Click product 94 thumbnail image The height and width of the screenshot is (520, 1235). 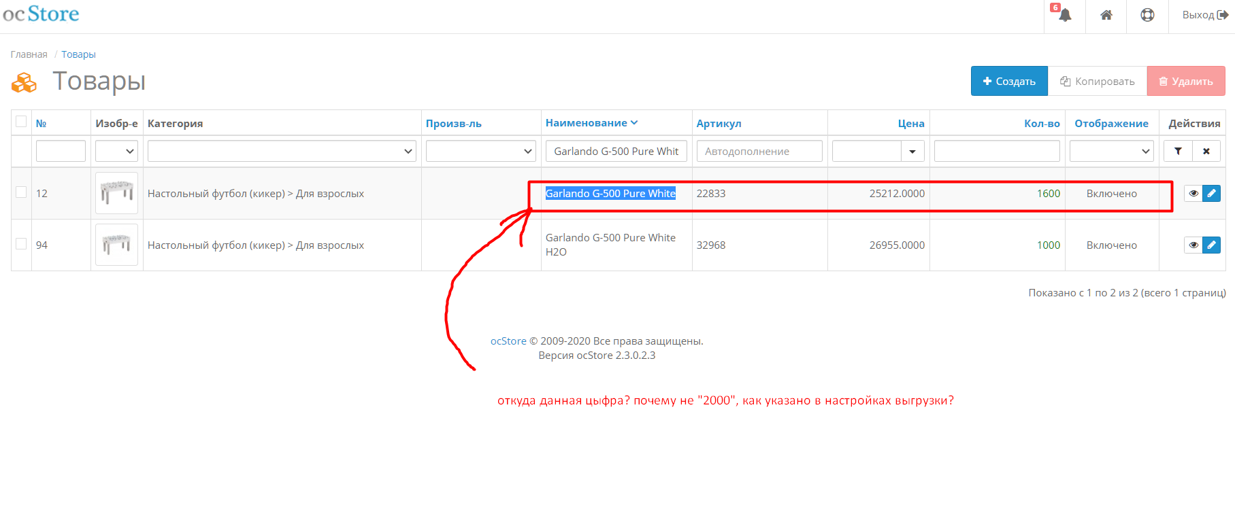coord(116,245)
